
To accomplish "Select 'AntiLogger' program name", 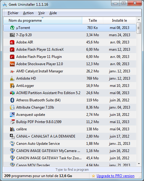I will coord(25,86).
